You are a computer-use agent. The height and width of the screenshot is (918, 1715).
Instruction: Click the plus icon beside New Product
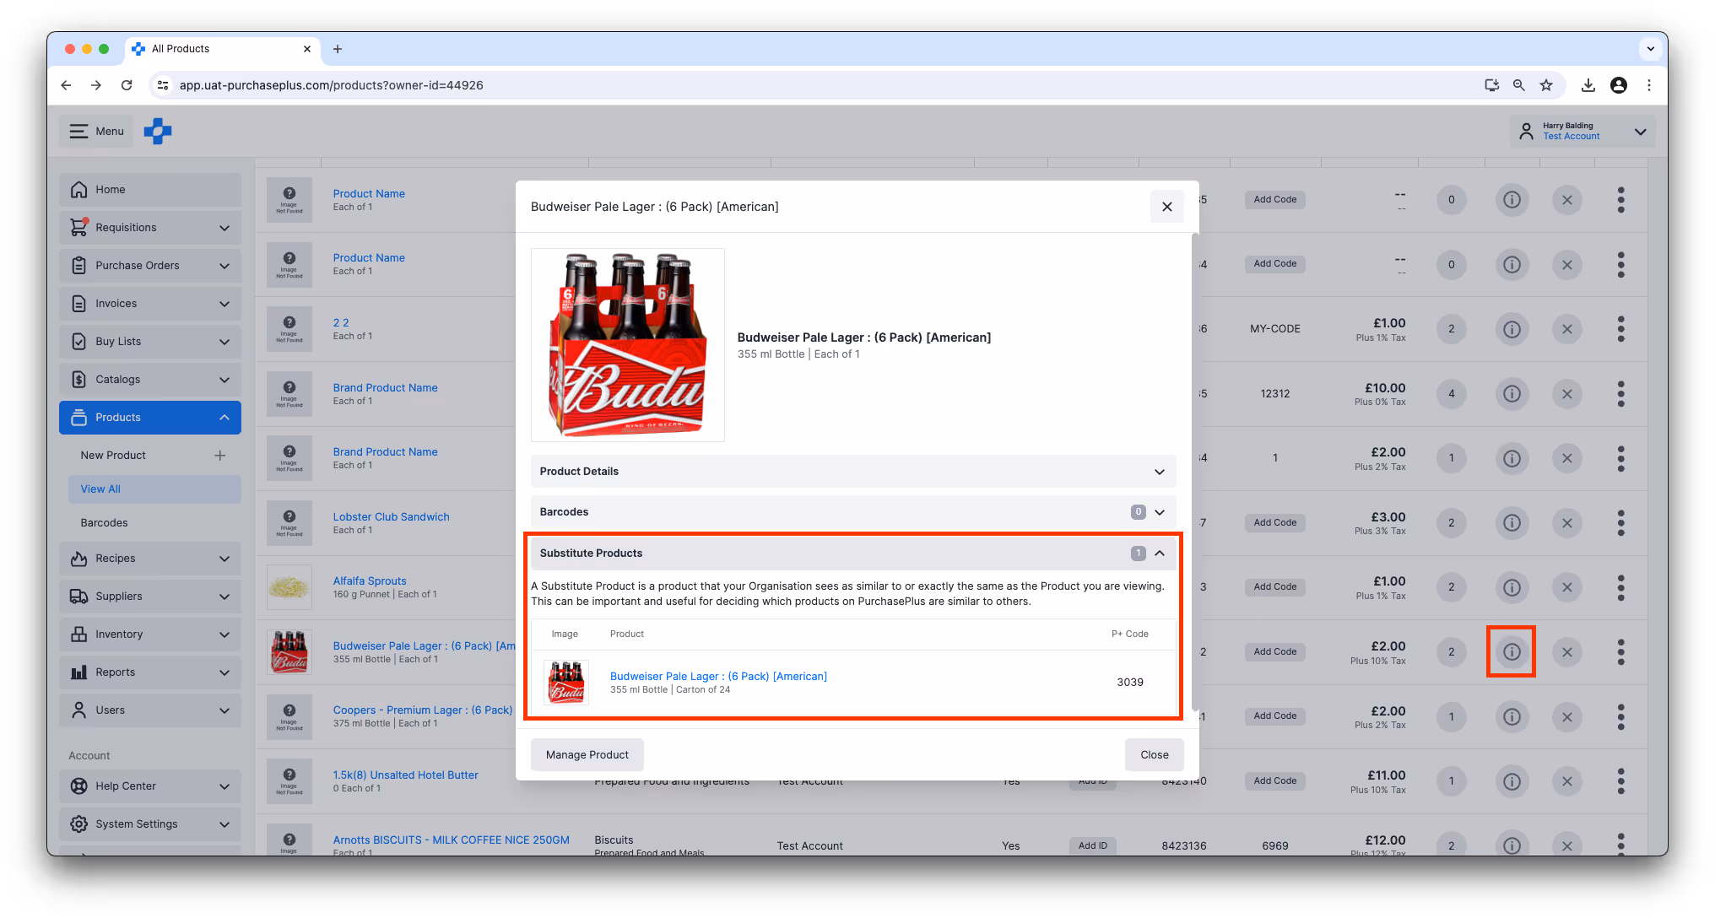[x=219, y=456]
